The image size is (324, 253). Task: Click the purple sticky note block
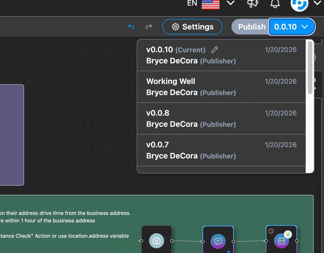point(12,135)
